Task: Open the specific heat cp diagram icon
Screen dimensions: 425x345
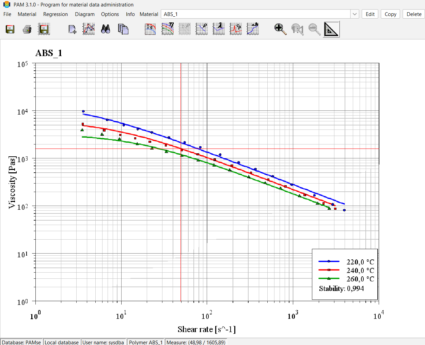Action: coord(236,29)
